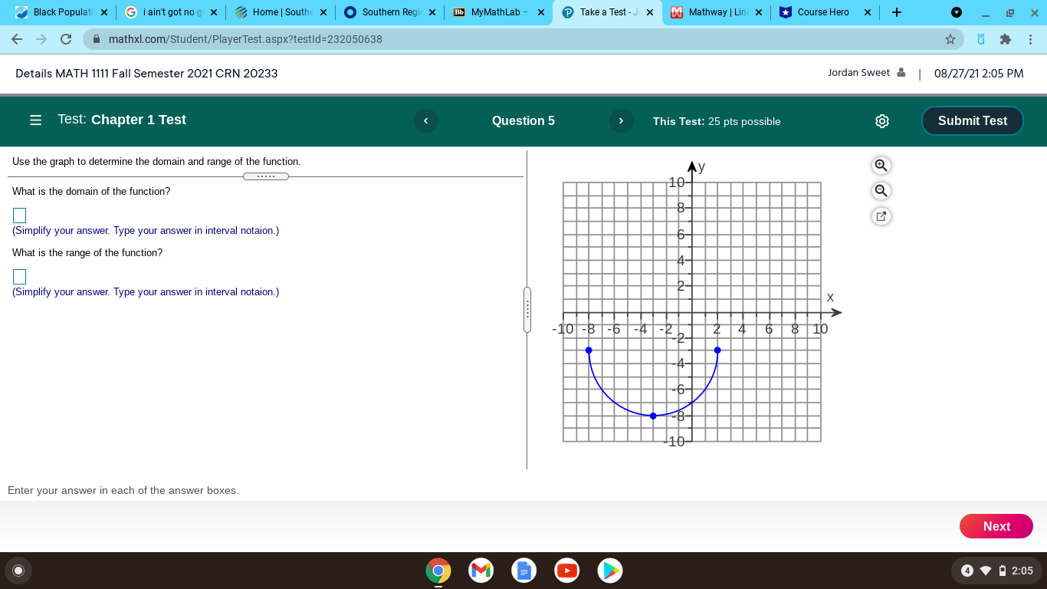Click the Submit Test button
This screenshot has width=1047, height=589.
point(973,120)
